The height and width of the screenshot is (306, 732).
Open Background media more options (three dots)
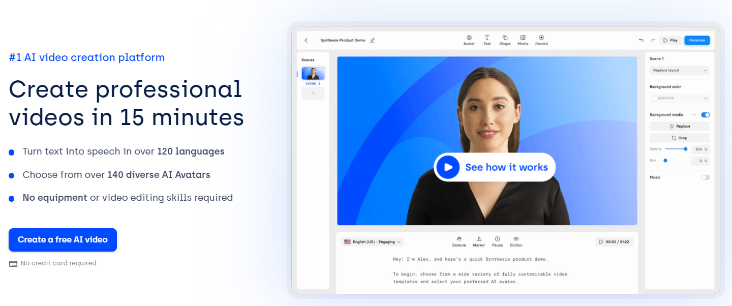pyautogui.click(x=694, y=115)
